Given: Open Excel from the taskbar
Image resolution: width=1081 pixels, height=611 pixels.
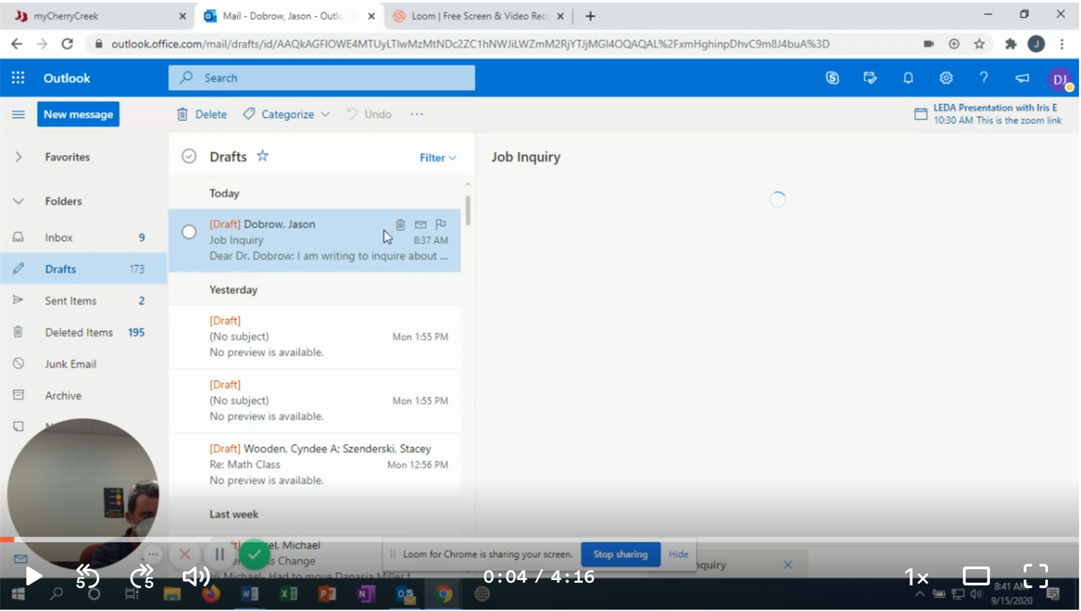Looking at the screenshot, I should 288,594.
